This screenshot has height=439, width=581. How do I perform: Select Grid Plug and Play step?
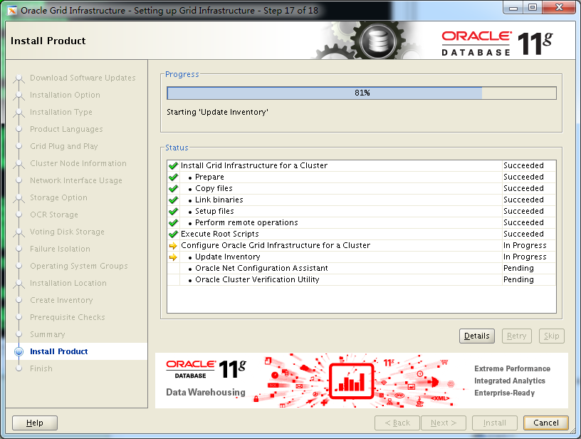coord(64,146)
